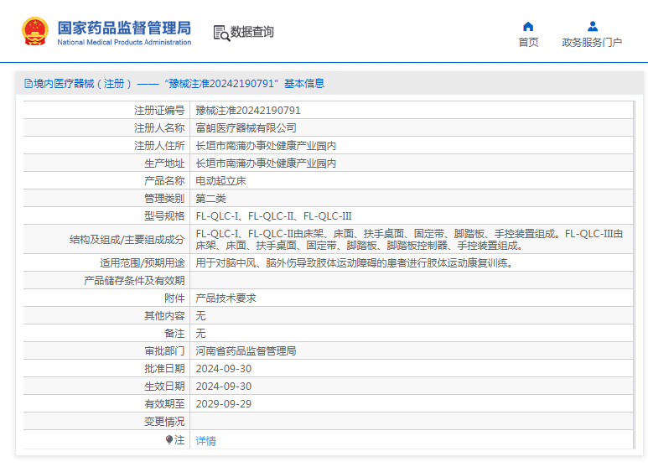Select registration number 豫械注准20242190791 value

tap(248, 111)
